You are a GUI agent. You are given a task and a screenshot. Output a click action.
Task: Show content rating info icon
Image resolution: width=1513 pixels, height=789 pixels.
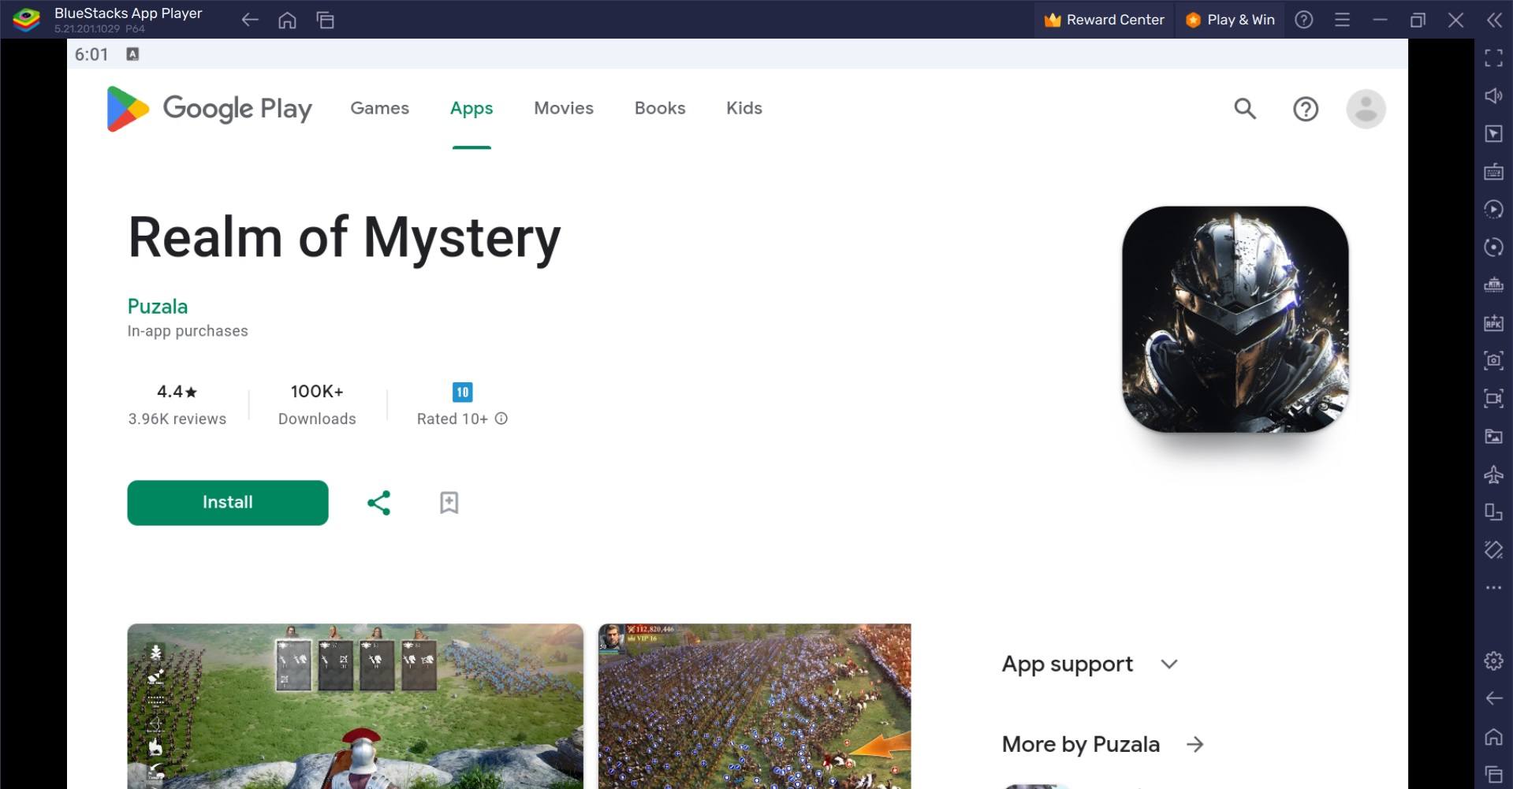coord(501,419)
